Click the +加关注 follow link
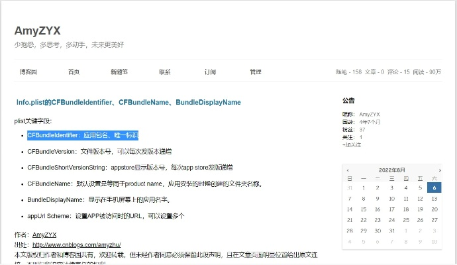This screenshot has height=265, width=457. 352,144
